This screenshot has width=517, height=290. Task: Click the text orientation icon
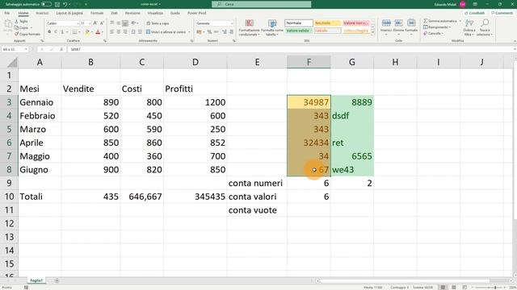click(133, 23)
